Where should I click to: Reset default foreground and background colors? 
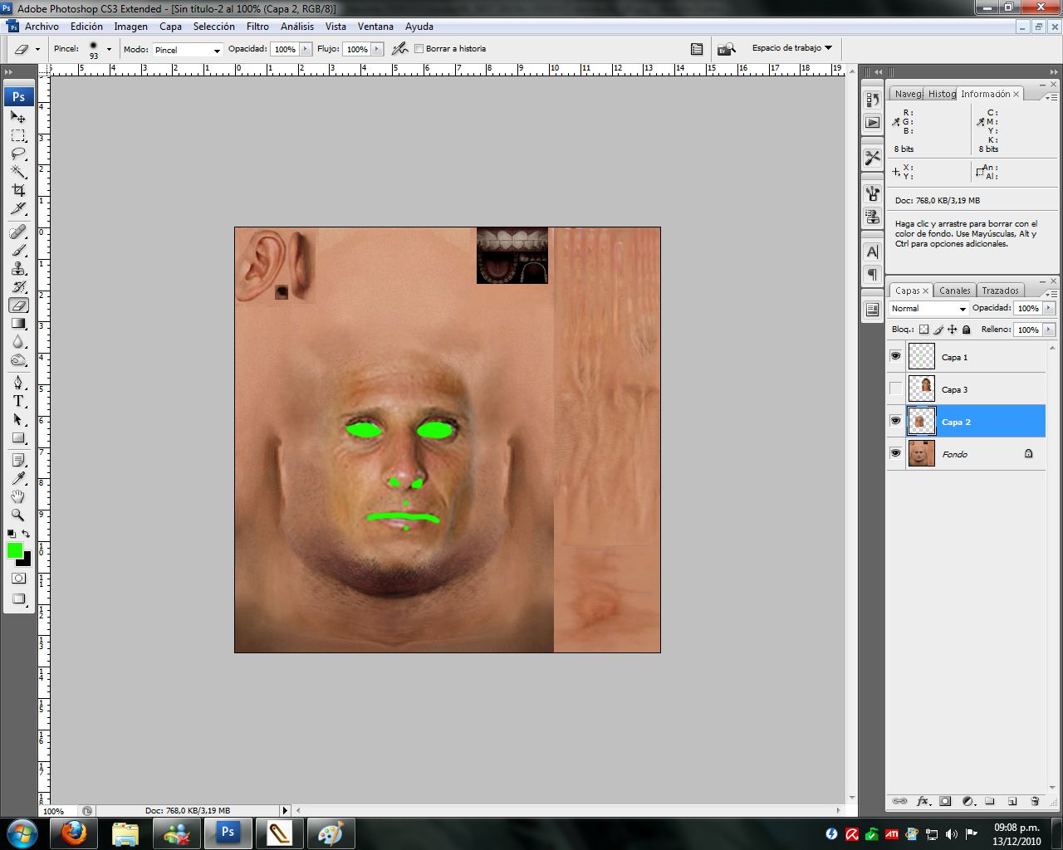[12, 534]
